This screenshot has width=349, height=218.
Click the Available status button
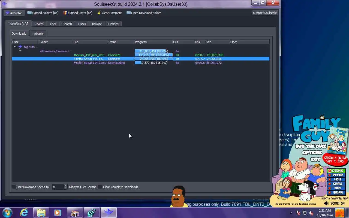14,13
